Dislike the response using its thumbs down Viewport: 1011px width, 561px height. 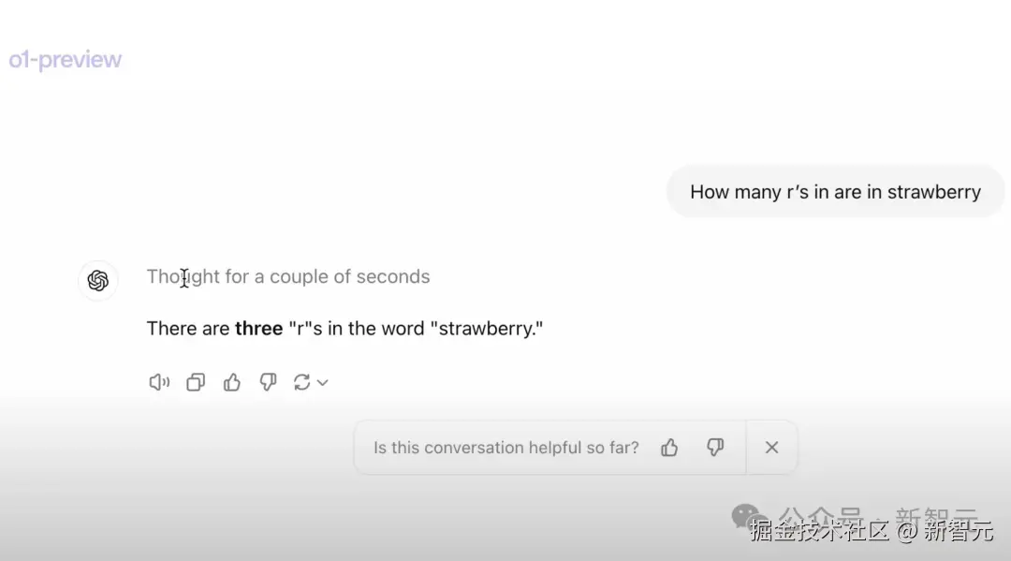pyautogui.click(x=268, y=382)
